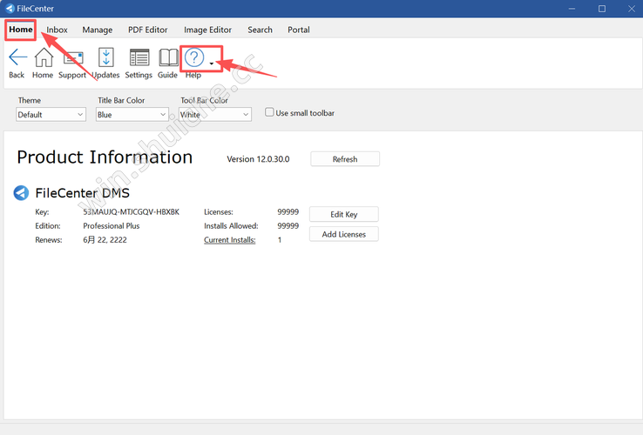Click the Edit Key button
Viewport: 643px width, 435px height.
tap(344, 214)
